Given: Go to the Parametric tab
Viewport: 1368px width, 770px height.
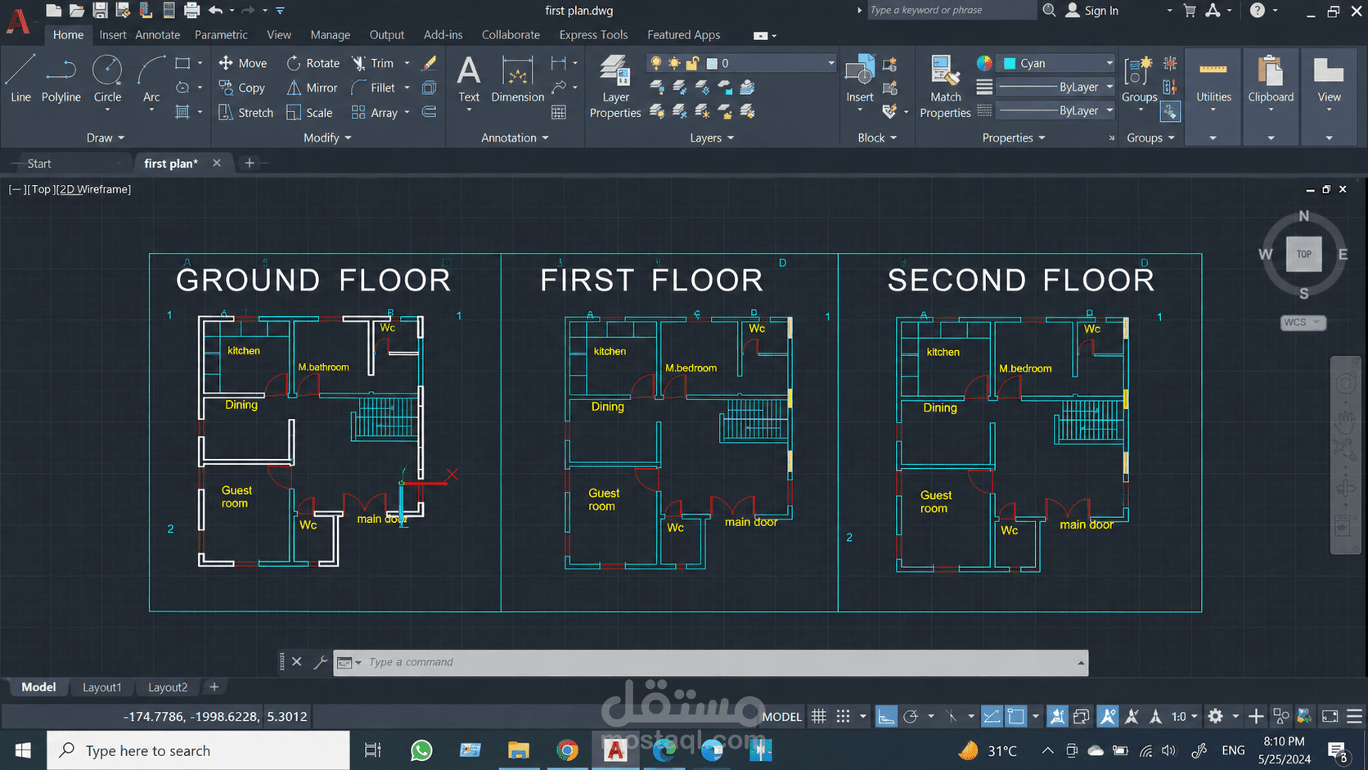Looking at the screenshot, I should 221,34.
